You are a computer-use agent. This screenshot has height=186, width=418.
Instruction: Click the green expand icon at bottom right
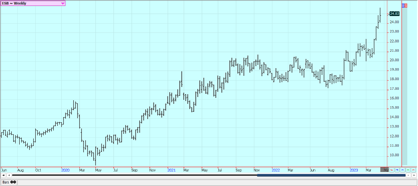(408, 170)
